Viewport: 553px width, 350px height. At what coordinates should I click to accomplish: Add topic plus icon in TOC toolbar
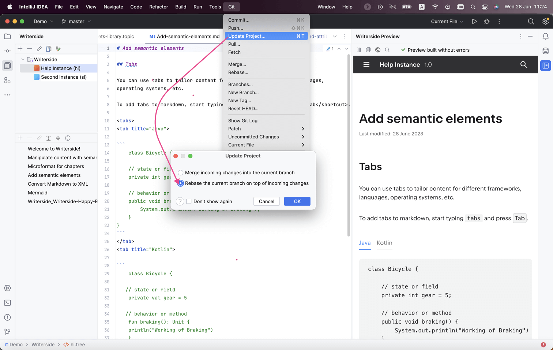20,138
